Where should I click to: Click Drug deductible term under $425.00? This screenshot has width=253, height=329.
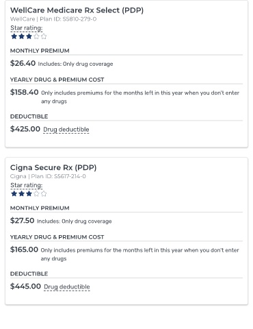pos(66,130)
